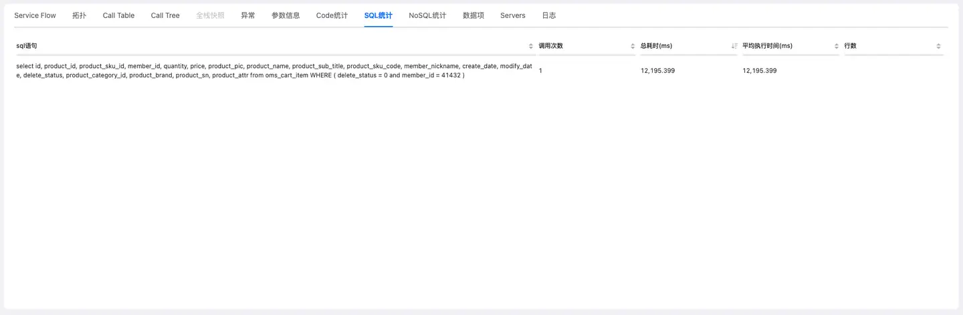The width and height of the screenshot is (963, 315).
Task: Sort rows using the 行数 sort icon
Action: pyautogui.click(x=938, y=46)
